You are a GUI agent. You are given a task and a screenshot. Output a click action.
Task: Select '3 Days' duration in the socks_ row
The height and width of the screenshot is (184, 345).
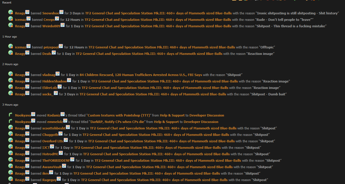[x=70, y=94]
